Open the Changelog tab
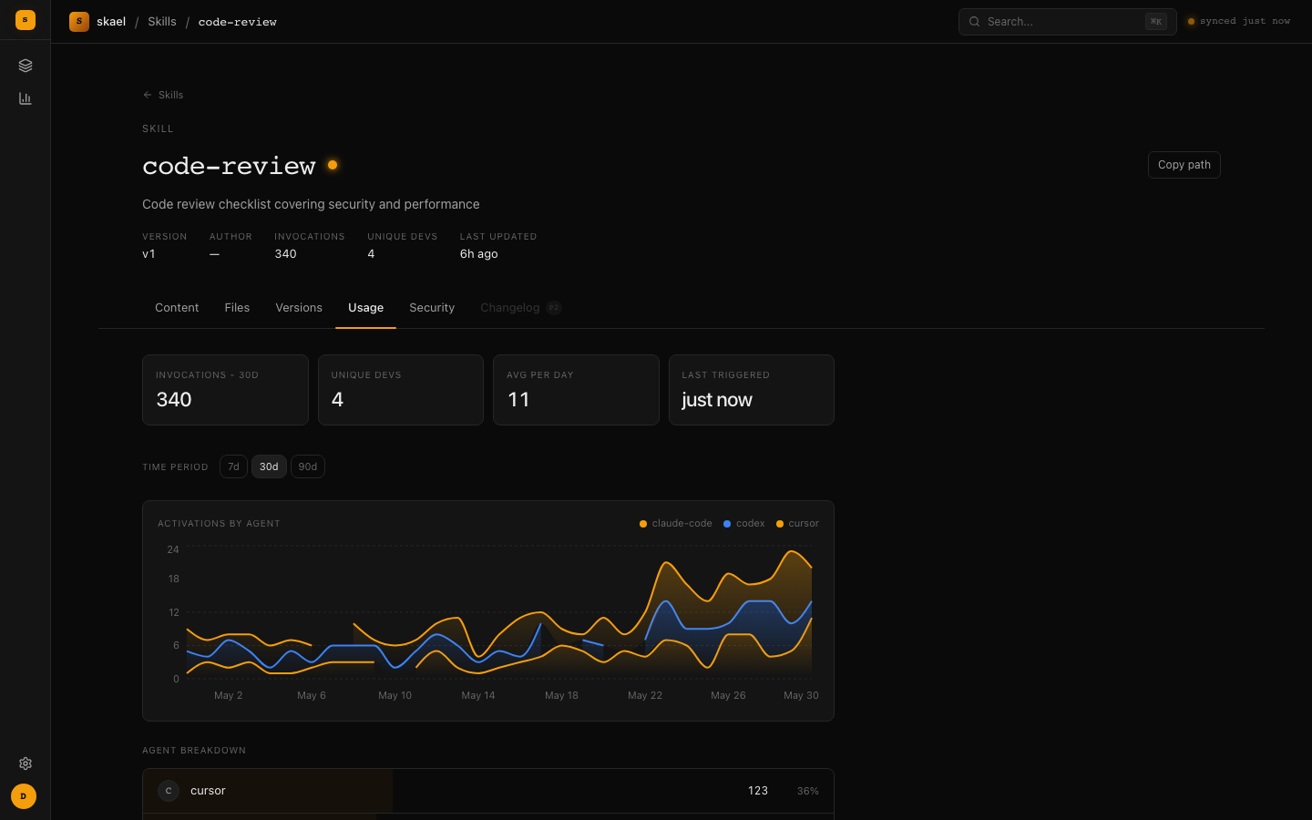This screenshot has height=820, width=1312. coord(520,308)
